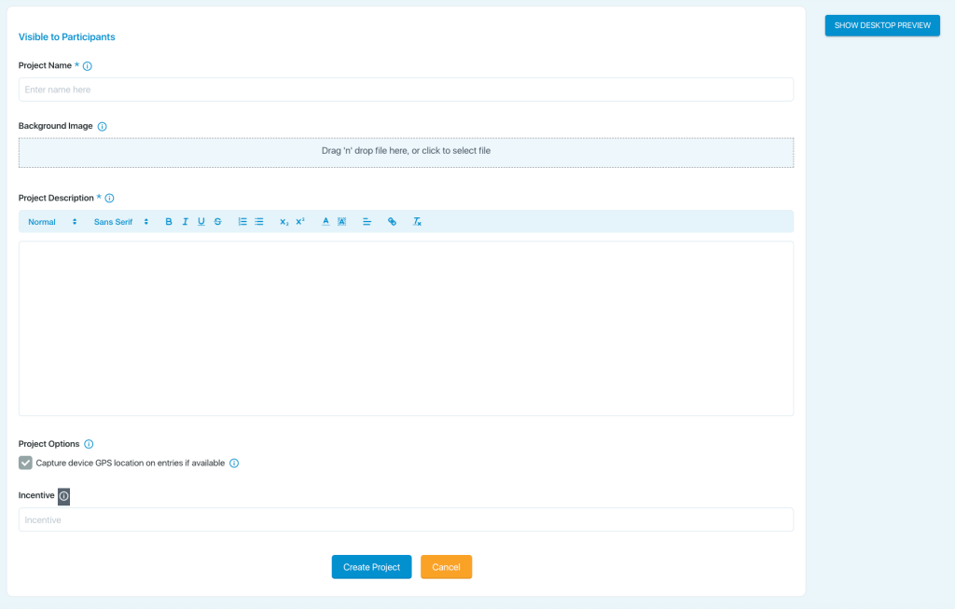
Task: Click the Create Project button
Action: coord(371,567)
